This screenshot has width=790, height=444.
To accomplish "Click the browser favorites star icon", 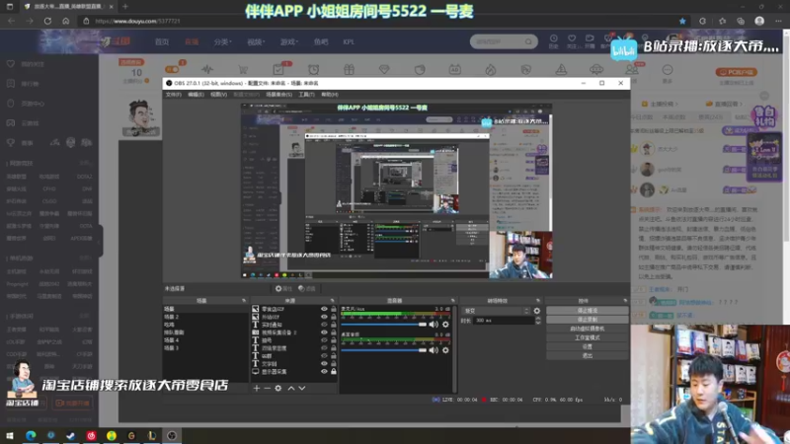I will pos(682,21).
